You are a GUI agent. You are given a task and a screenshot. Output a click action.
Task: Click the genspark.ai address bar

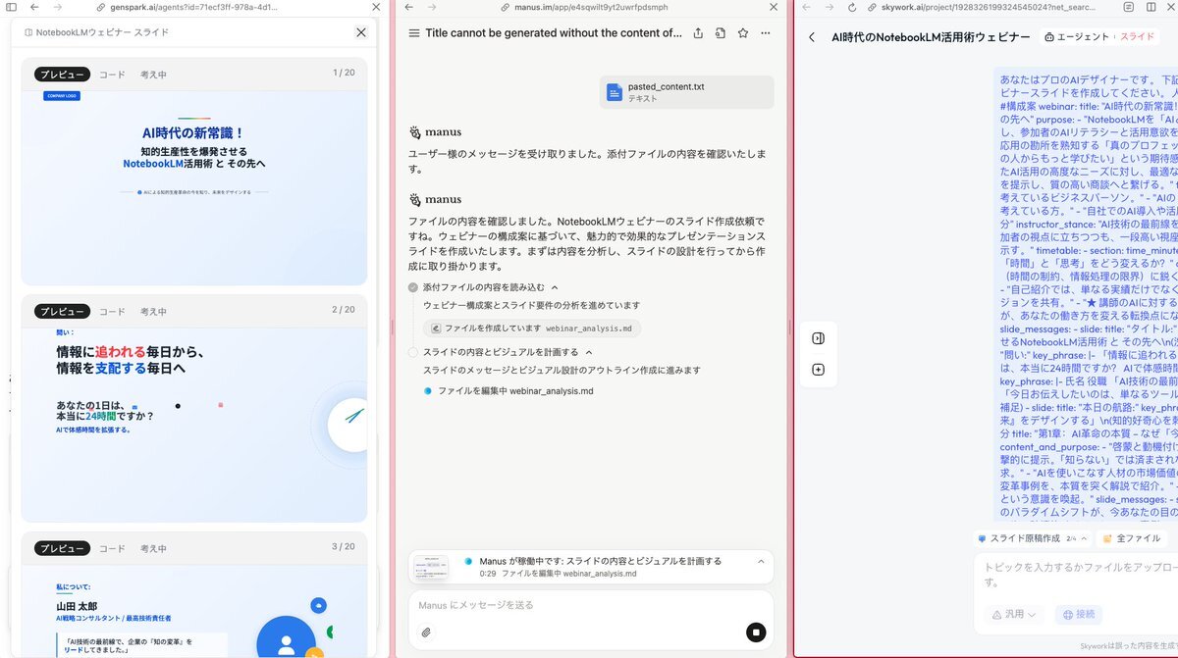click(x=187, y=7)
